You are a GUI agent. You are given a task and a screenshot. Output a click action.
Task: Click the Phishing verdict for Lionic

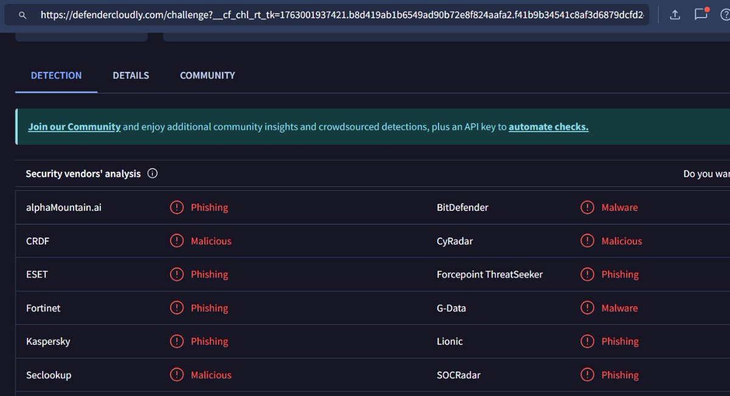point(620,341)
